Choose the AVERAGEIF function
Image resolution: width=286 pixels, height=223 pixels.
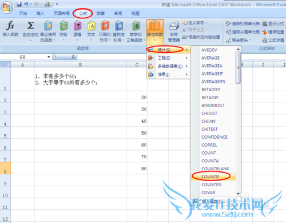[x=212, y=74]
